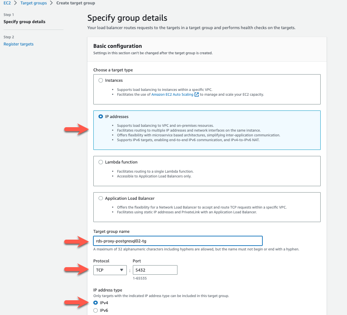347x315 pixels.
Task: Go to Target groups breadcrumb
Action: pos(33,3)
